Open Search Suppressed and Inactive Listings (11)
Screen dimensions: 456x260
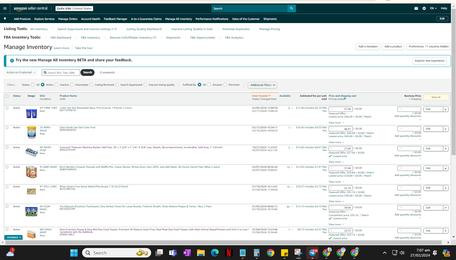point(87,29)
